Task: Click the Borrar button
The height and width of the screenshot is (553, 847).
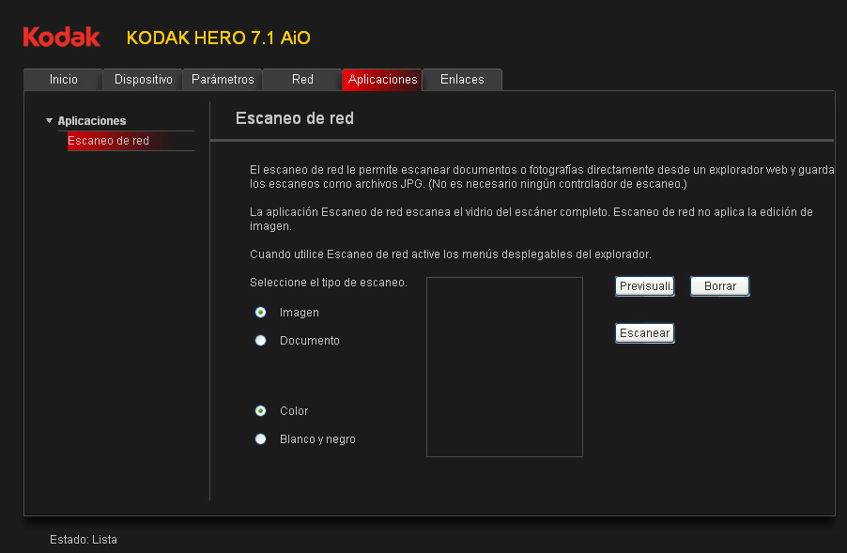Action: (x=720, y=286)
